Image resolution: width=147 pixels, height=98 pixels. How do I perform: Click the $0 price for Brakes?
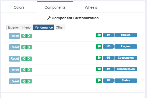99,35
